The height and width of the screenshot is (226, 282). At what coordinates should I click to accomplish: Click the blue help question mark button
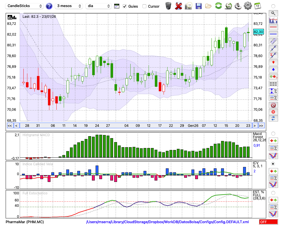tap(49, 6)
